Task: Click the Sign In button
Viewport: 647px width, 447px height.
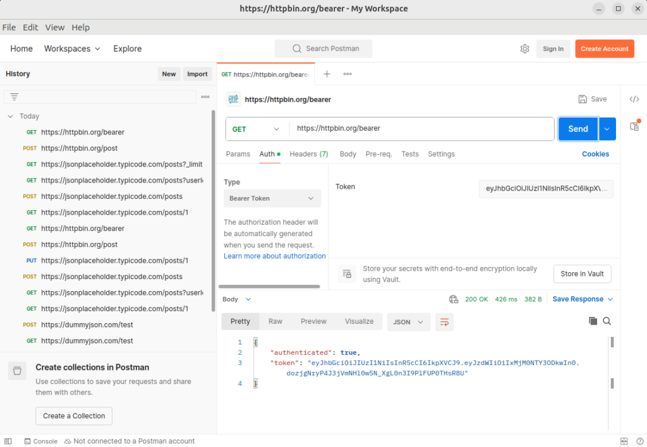Action: tap(553, 49)
